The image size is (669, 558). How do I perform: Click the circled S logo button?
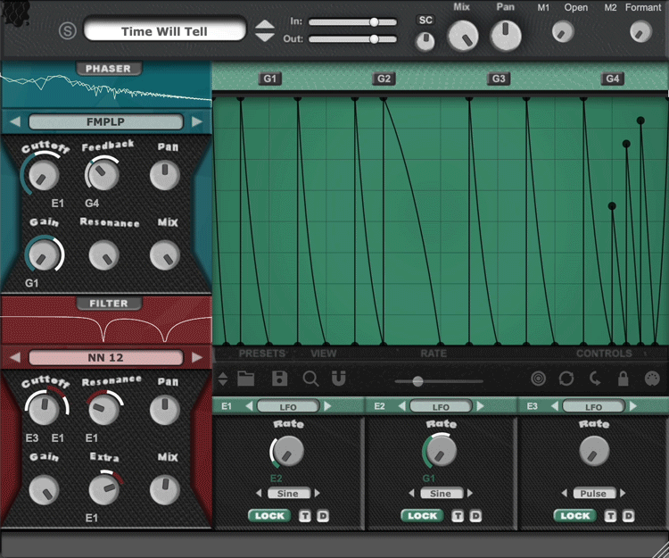[x=67, y=31]
